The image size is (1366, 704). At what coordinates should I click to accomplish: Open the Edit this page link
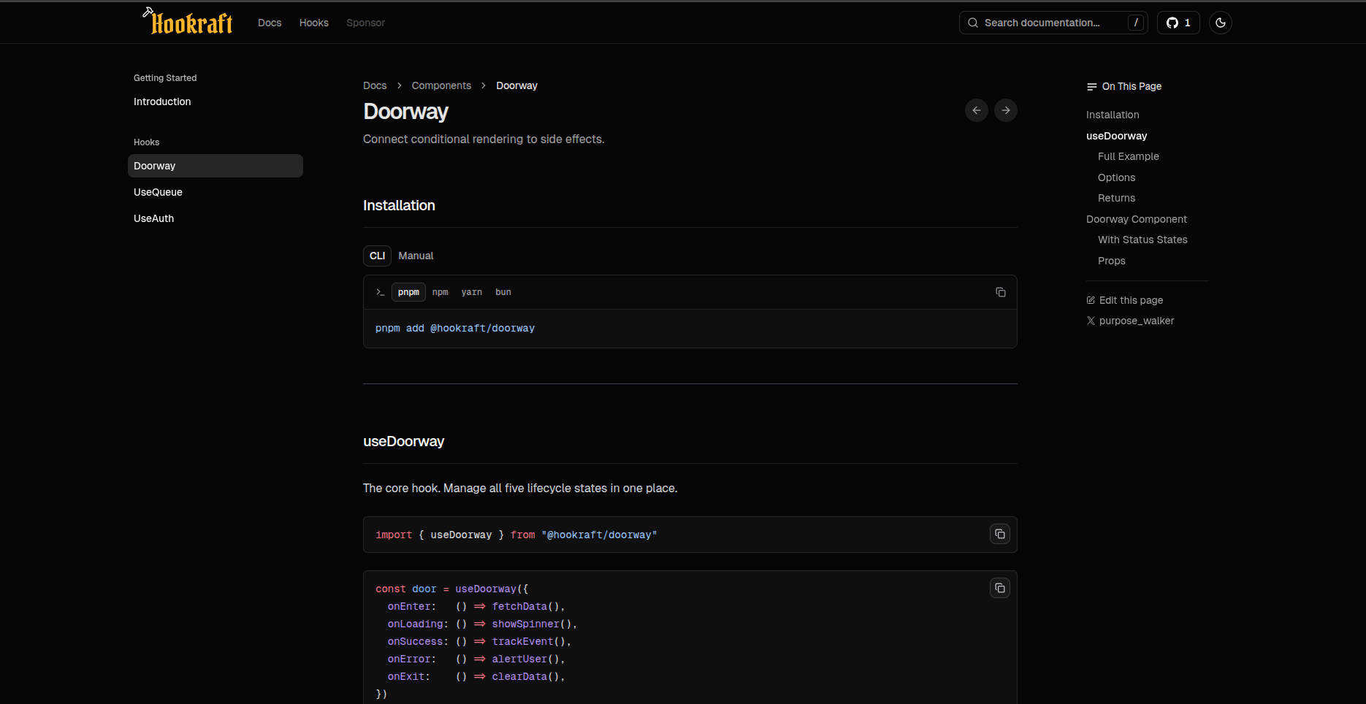(x=1125, y=300)
